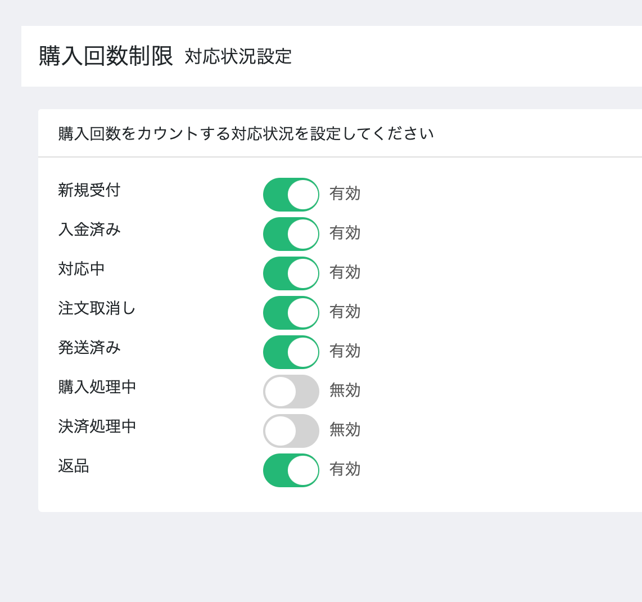Click the 有効 text beside 新規受付
This screenshot has width=642, height=602.
[x=345, y=194]
